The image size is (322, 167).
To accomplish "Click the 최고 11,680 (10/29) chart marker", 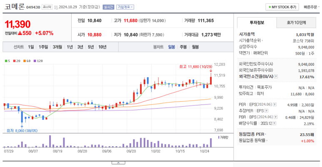I will coord(195,67).
